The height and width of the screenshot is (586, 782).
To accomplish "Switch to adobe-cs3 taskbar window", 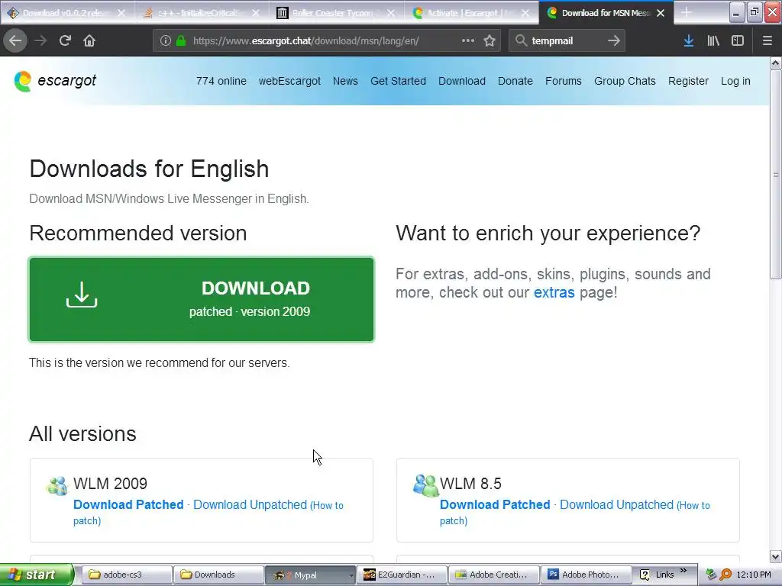I will click(127, 575).
